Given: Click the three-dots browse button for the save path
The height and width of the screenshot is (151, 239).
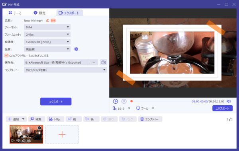Looking at the screenshot, I should tap(93, 62).
